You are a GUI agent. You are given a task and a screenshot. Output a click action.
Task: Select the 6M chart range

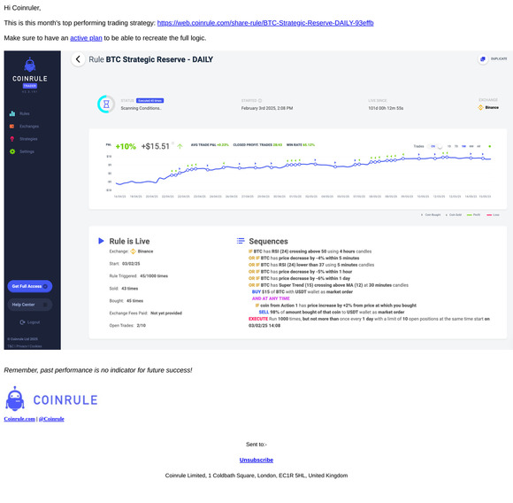pos(471,146)
